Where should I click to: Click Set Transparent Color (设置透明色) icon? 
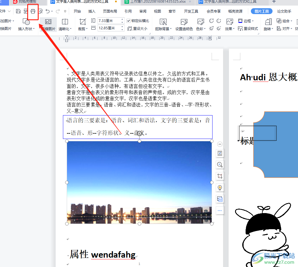[184, 22]
